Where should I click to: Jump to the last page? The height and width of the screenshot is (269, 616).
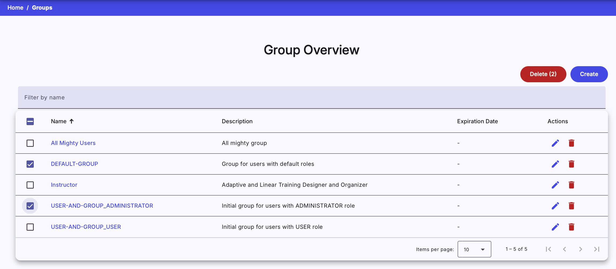click(x=596, y=249)
